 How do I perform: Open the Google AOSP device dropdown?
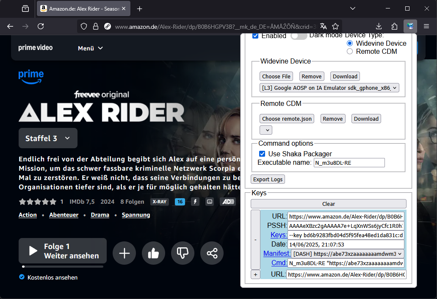pyautogui.click(x=329, y=88)
